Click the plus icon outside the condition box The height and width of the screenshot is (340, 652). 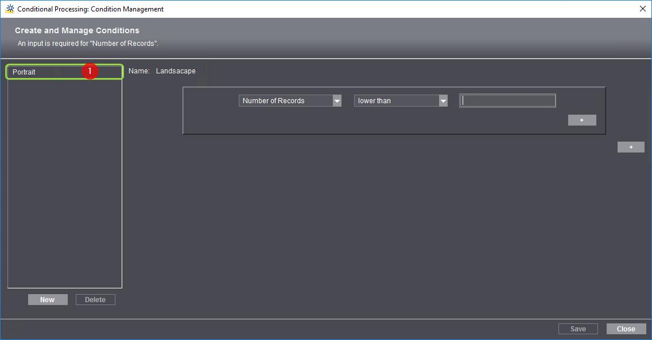631,147
